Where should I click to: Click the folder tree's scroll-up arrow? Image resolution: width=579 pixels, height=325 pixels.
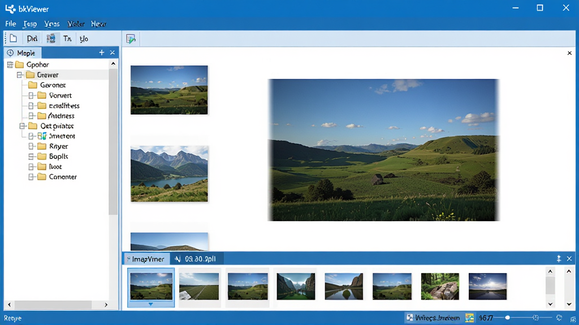click(x=113, y=64)
